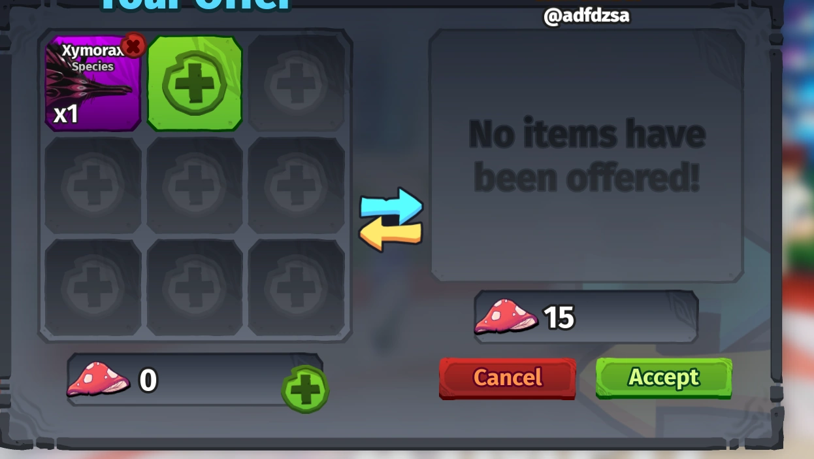814x459 pixels.
Task: Add mushrooms with the green plus button
Action: click(x=305, y=388)
